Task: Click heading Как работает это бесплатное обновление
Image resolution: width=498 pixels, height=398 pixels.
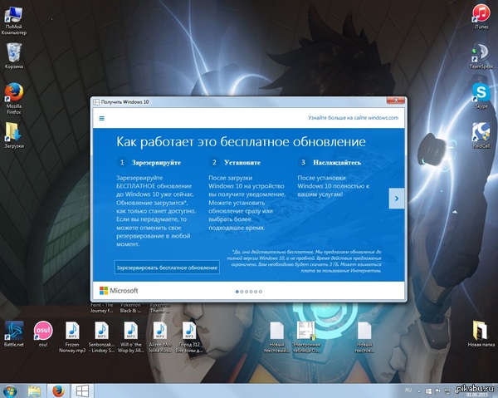Action: (x=241, y=142)
